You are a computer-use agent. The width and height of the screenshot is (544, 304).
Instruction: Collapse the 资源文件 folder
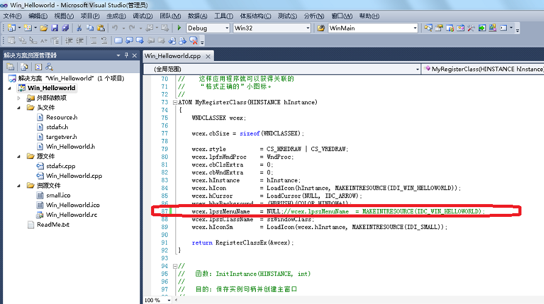tap(19, 185)
